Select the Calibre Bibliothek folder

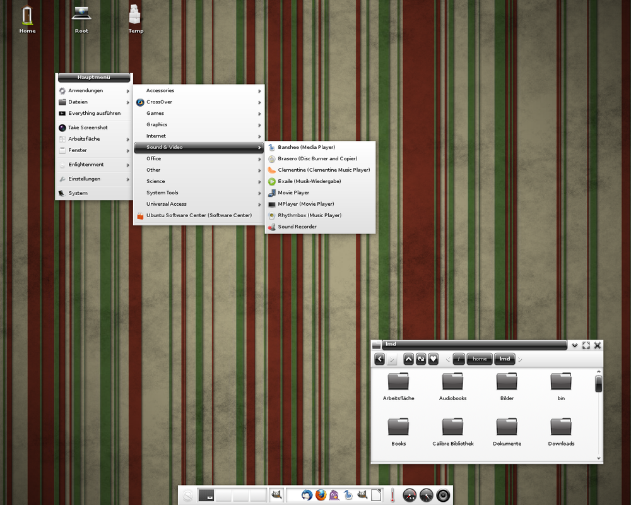(x=452, y=432)
